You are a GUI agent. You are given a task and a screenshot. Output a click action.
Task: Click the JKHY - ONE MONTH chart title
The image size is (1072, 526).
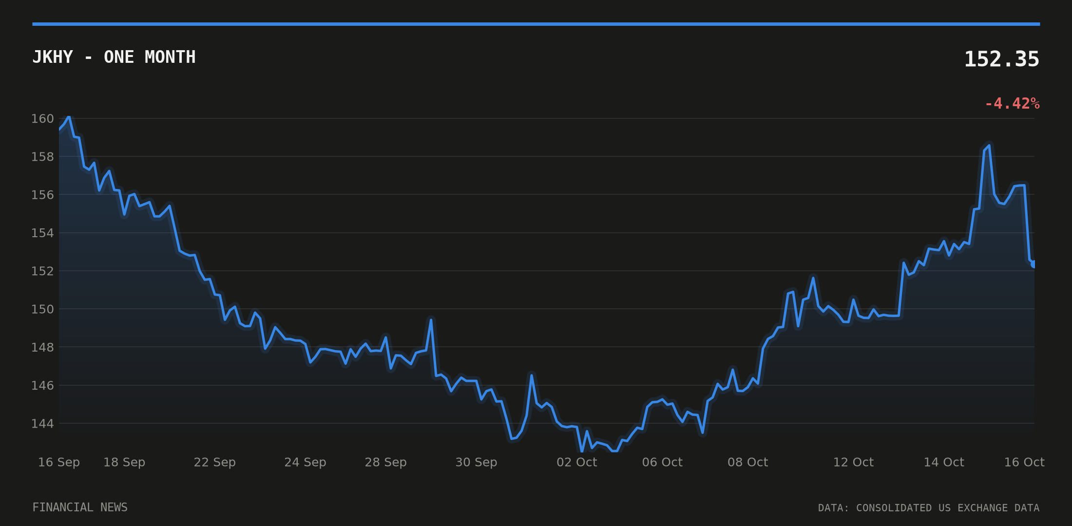pyautogui.click(x=114, y=57)
